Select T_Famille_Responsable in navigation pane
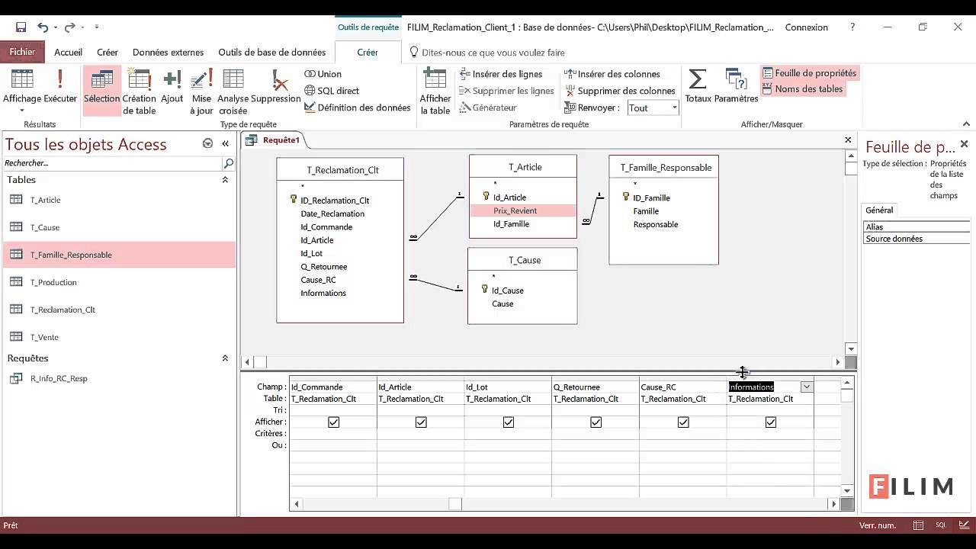 pyautogui.click(x=120, y=255)
